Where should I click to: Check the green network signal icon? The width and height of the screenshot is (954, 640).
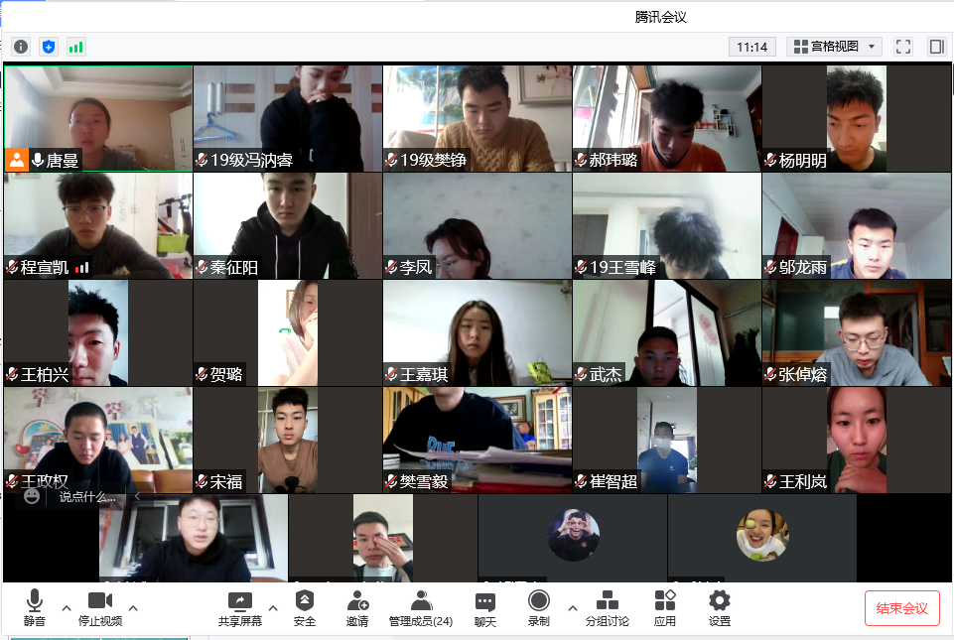pyautogui.click(x=75, y=47)
